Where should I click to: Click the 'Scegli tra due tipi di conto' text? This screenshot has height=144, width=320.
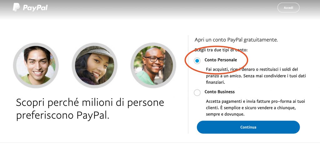coord(221,50)
